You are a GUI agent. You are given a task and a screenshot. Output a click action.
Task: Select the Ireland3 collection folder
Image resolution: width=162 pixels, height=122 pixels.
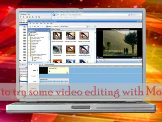[34, 48]
